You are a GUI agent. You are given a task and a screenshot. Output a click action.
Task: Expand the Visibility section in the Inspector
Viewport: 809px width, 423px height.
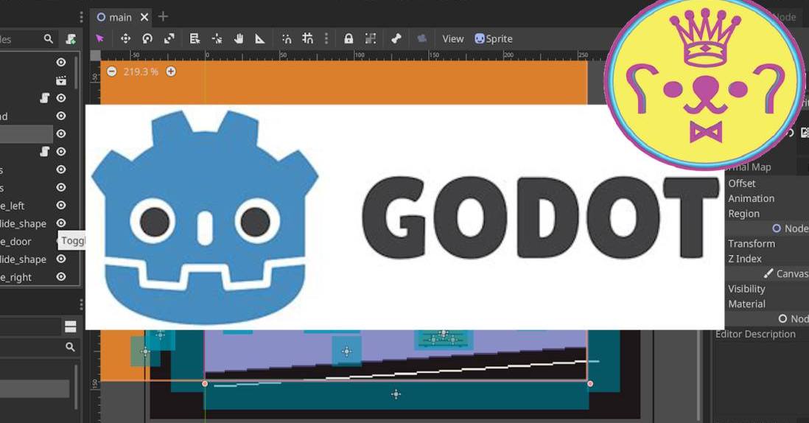[x=746, y=289]
